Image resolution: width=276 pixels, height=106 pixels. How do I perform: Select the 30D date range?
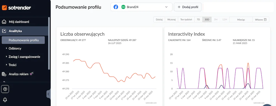tap(207, 20)
